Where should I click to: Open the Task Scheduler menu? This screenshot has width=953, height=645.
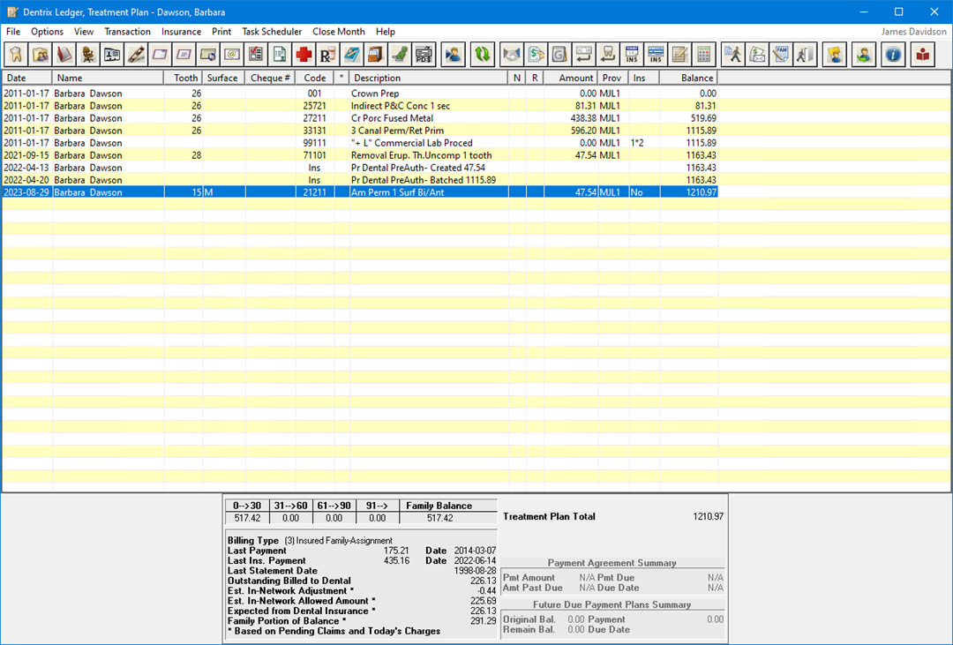click(272, 32)
